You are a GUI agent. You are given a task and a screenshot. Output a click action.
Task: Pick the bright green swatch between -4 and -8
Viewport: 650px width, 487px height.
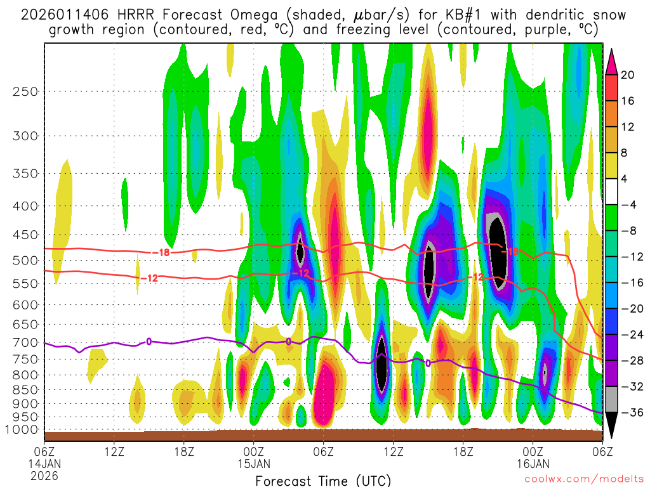click(x=611, y=218)
